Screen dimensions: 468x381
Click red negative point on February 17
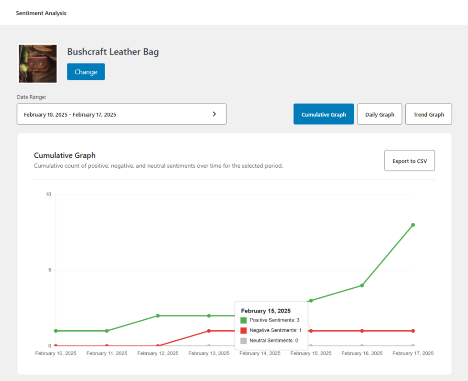pyautogui.click(x=413, y=331)
